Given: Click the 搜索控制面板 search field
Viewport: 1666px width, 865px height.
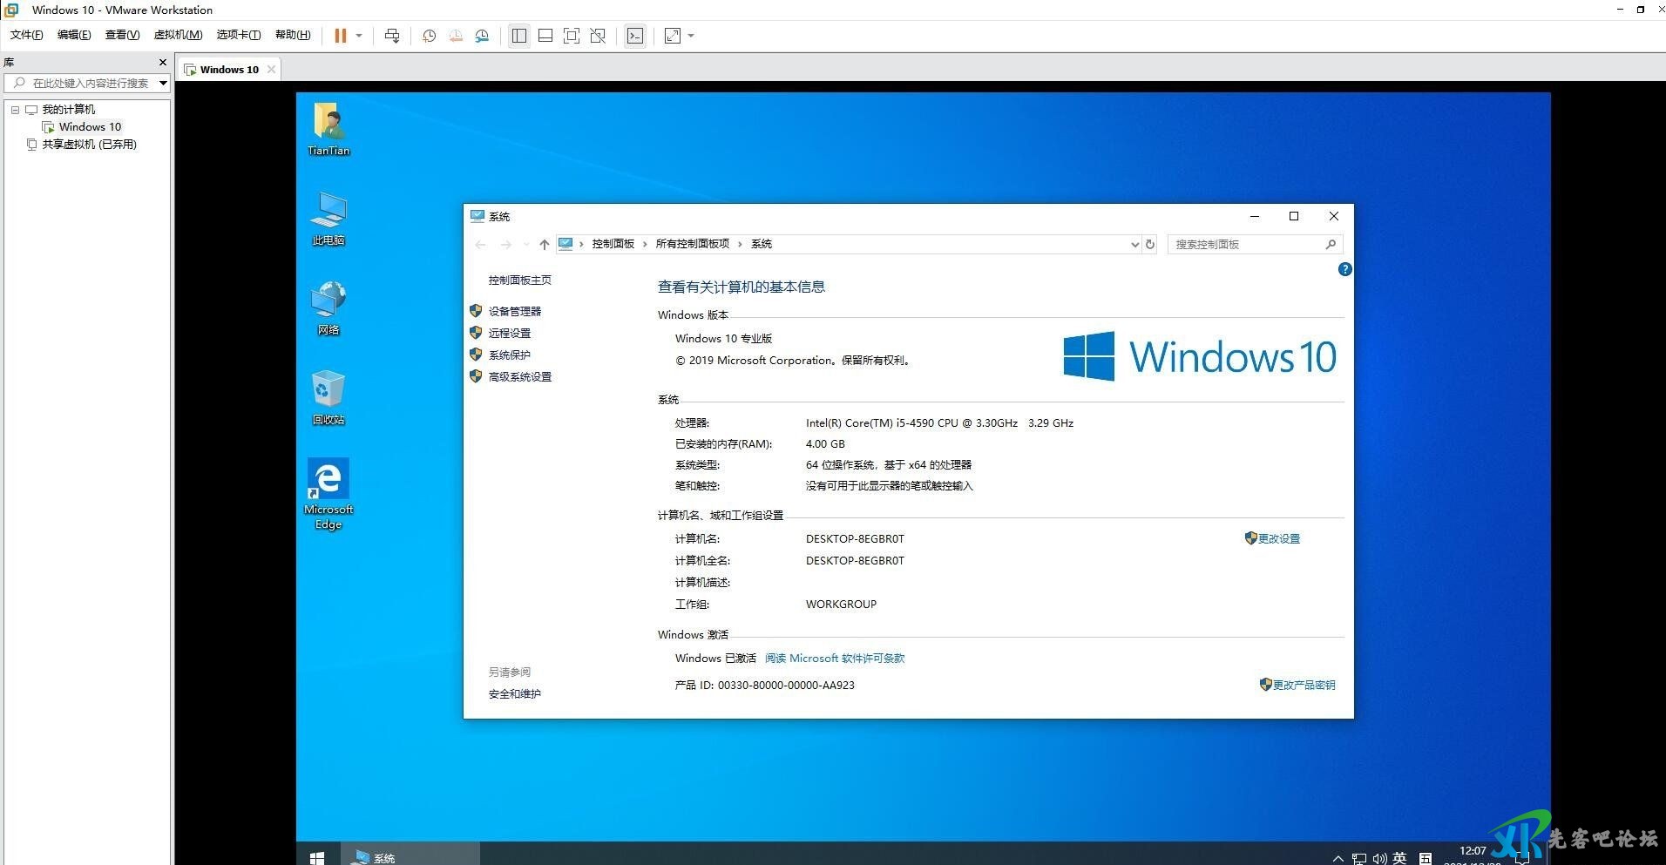Looking at the screenshot, I should click(x=1246, y=245).
